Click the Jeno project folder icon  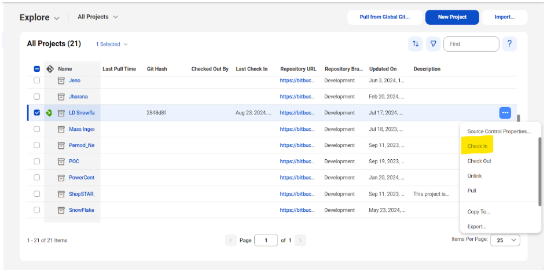tap(61, 80)
